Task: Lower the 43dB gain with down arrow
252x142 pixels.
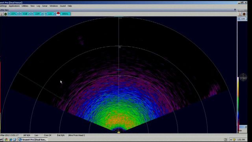Action: point(20,14)
